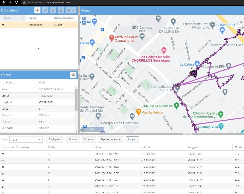Open Nombre column sort dropdown arrow
Image resolution: width=244 pixels, height=194 pixels.
pyautogui.click(x=23, y=18)
